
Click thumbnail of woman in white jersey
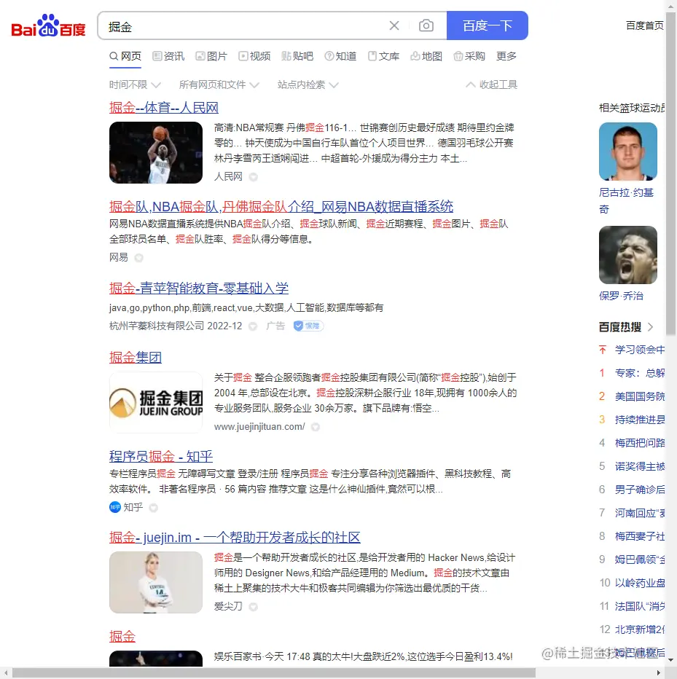point(156,582)
